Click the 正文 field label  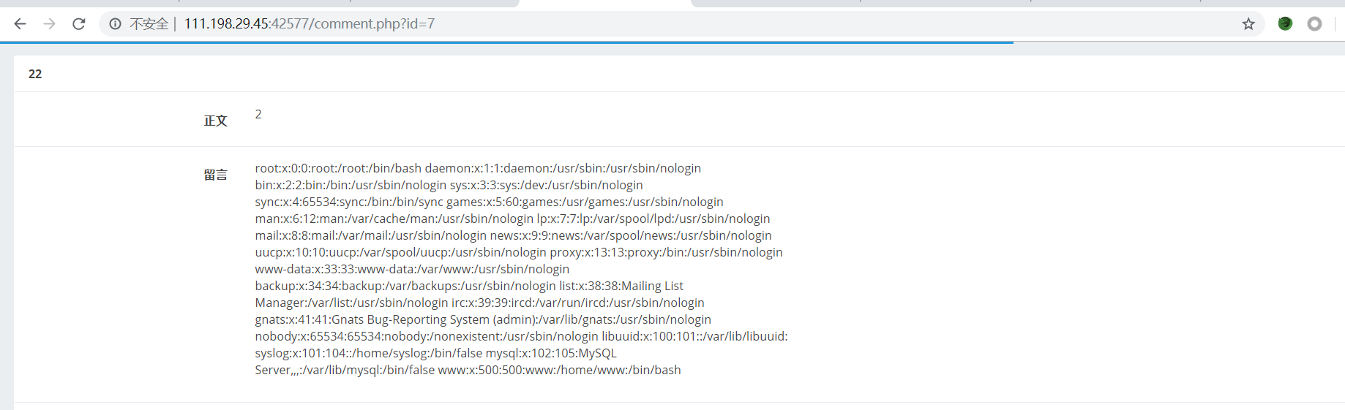215,121
